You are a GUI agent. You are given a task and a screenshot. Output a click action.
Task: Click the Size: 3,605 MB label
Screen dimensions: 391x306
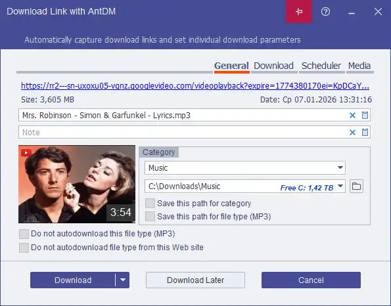[x=47, y=100]
